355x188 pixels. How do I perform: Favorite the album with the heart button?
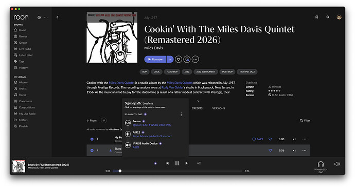click(x=179, y=60)
